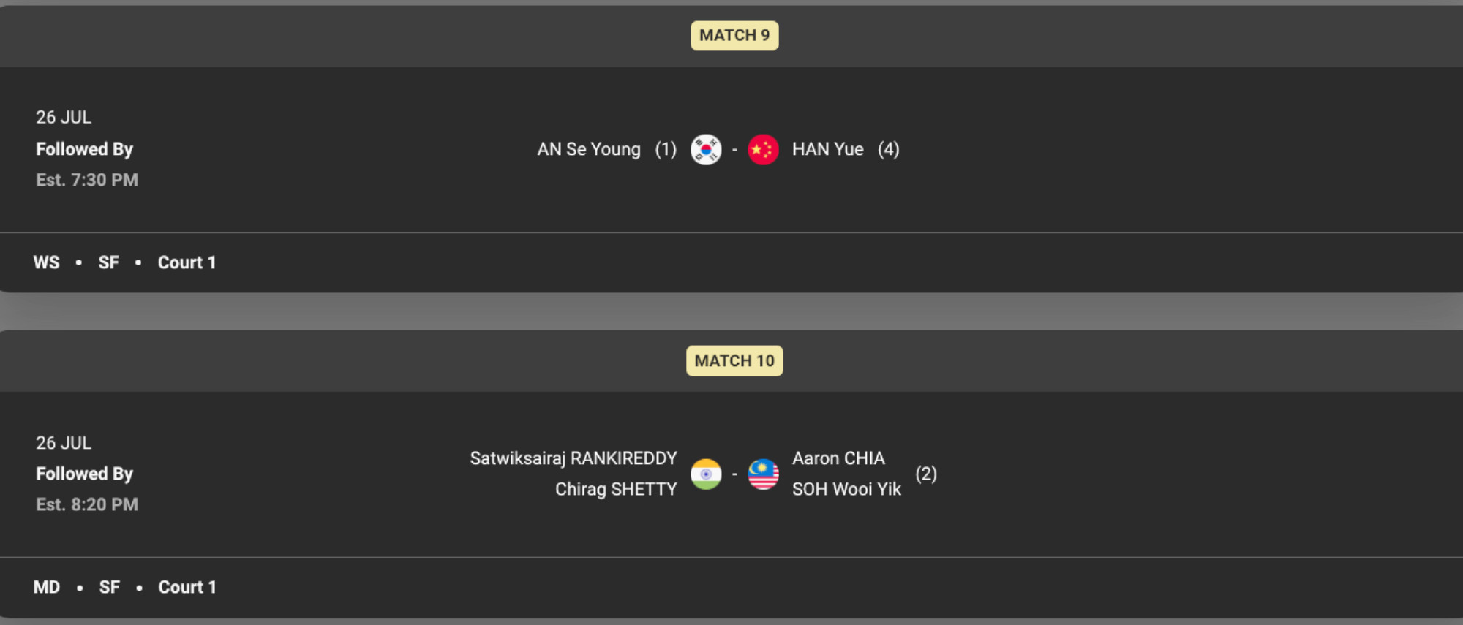Viewport: 1463px width, 625px height.
Task: Select Court 1 label under Match 10
Action: tap(187, 587)
